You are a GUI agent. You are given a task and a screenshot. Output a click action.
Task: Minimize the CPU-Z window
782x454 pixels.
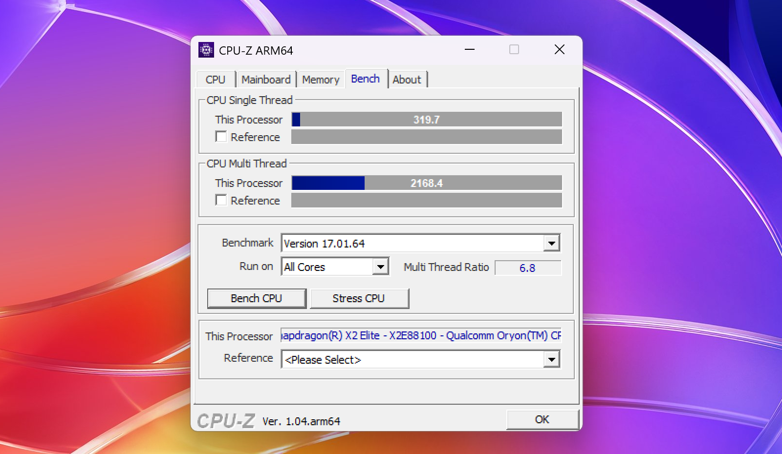470,49
